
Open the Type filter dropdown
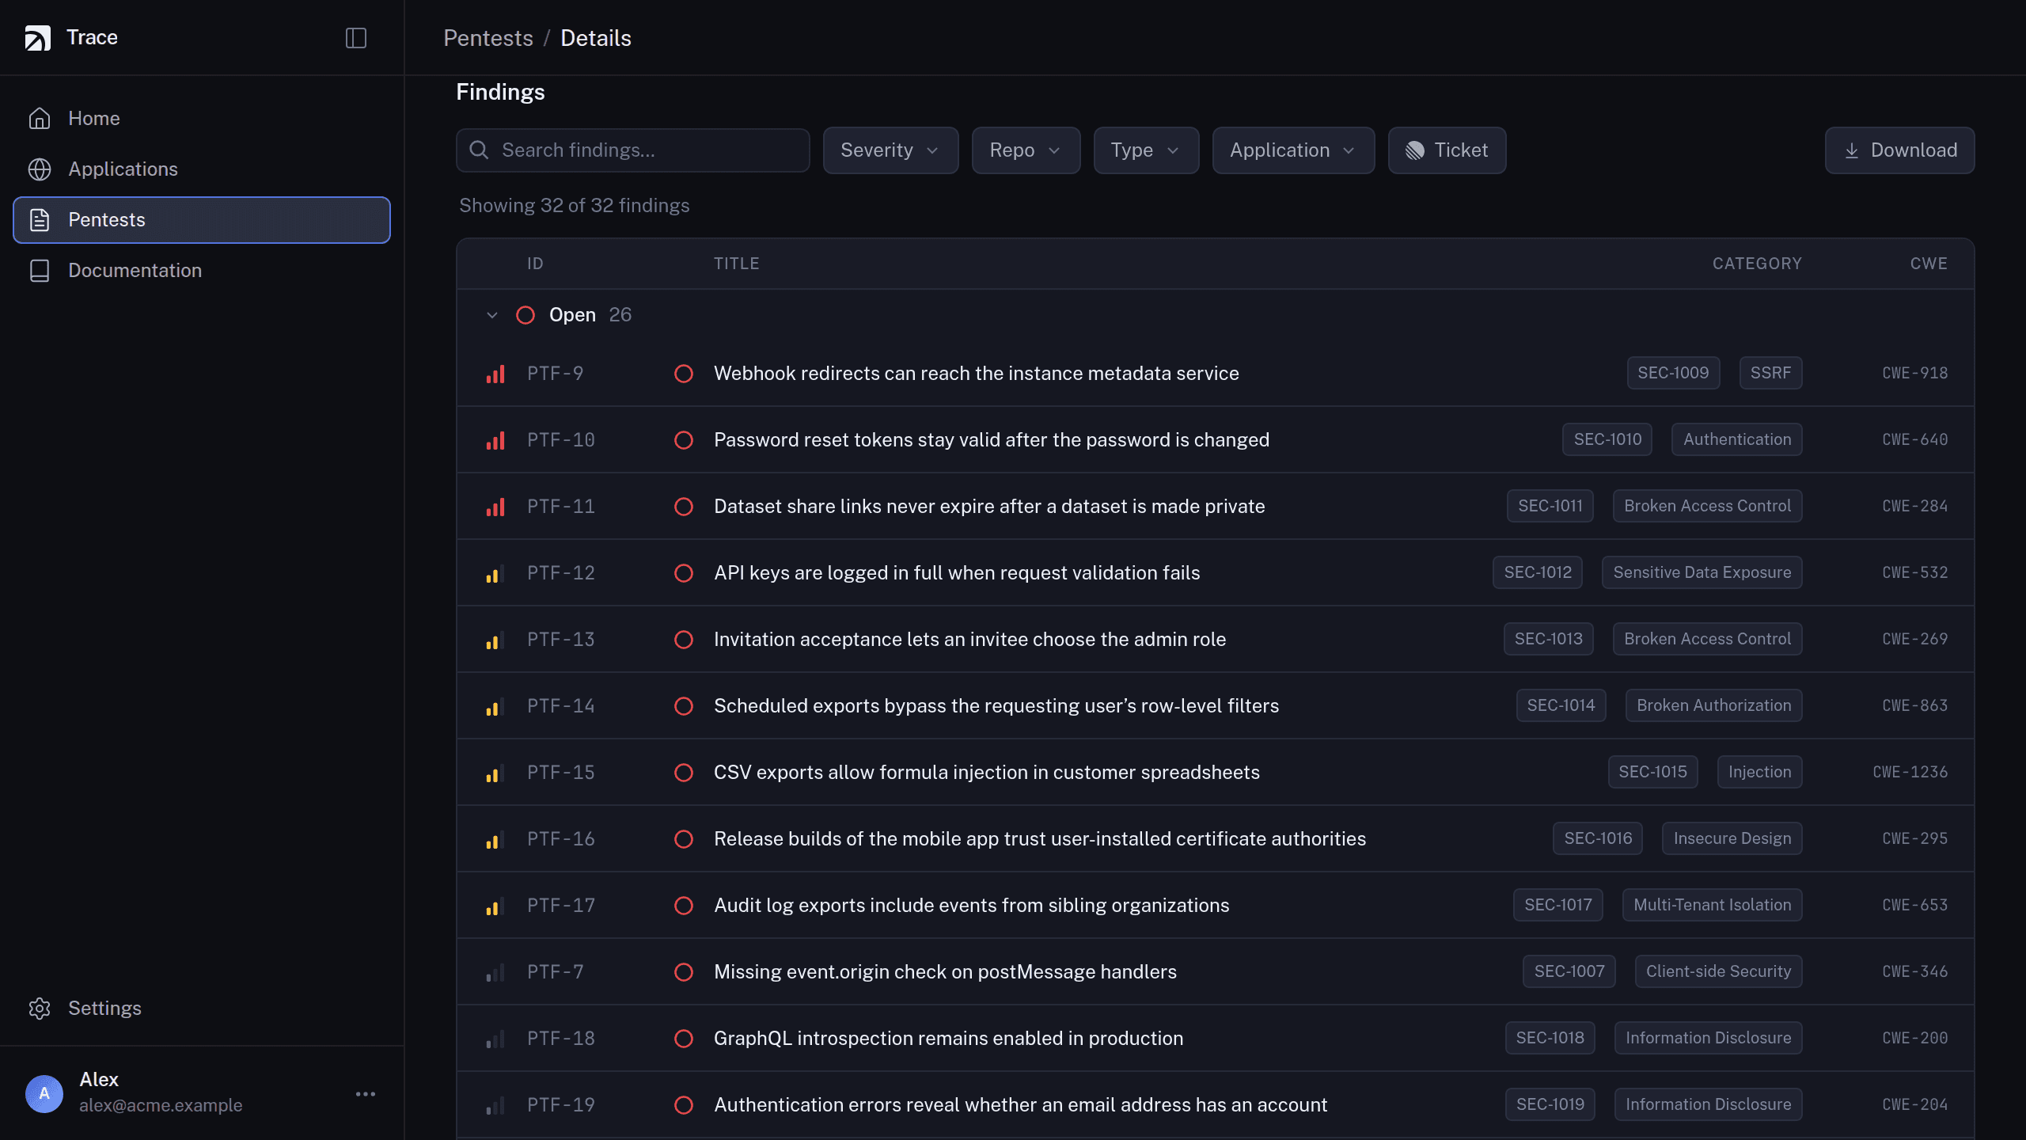point(1146,150)
